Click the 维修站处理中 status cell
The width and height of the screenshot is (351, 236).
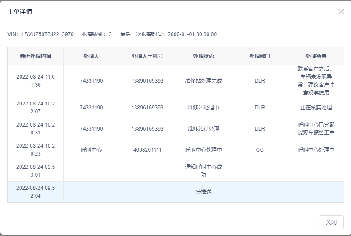point(204,108)
